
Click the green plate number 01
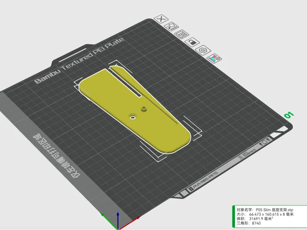[289, 115]
